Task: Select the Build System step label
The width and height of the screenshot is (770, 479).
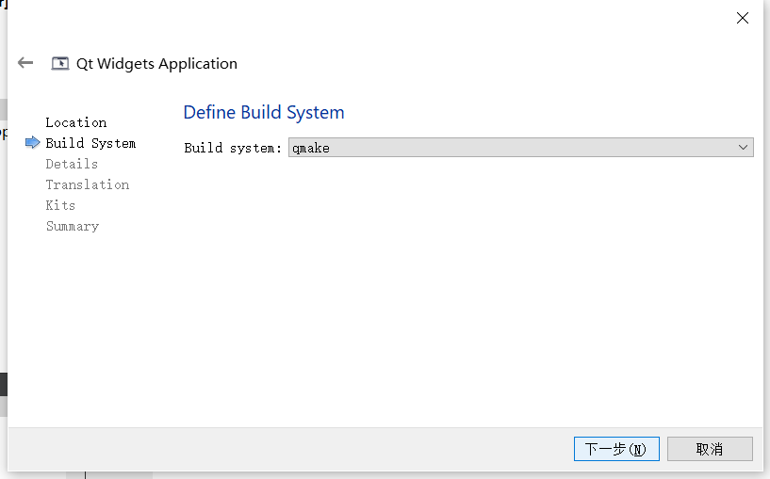Action: tap(90, 143)
